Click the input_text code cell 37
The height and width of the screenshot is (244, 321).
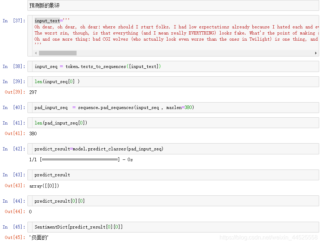(173, 36)
